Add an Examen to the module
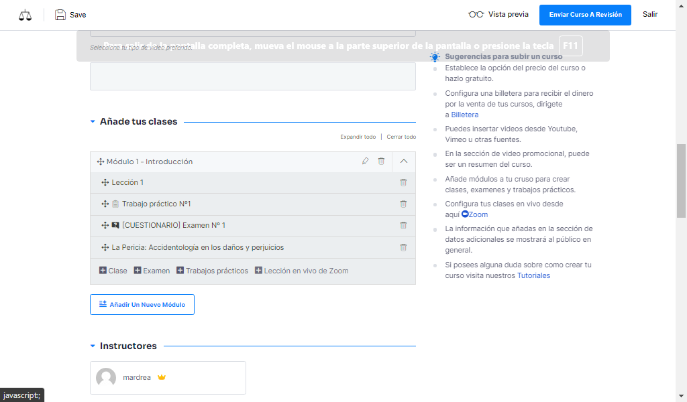Viewport: 687px width, 402px height. pos(152,271)
